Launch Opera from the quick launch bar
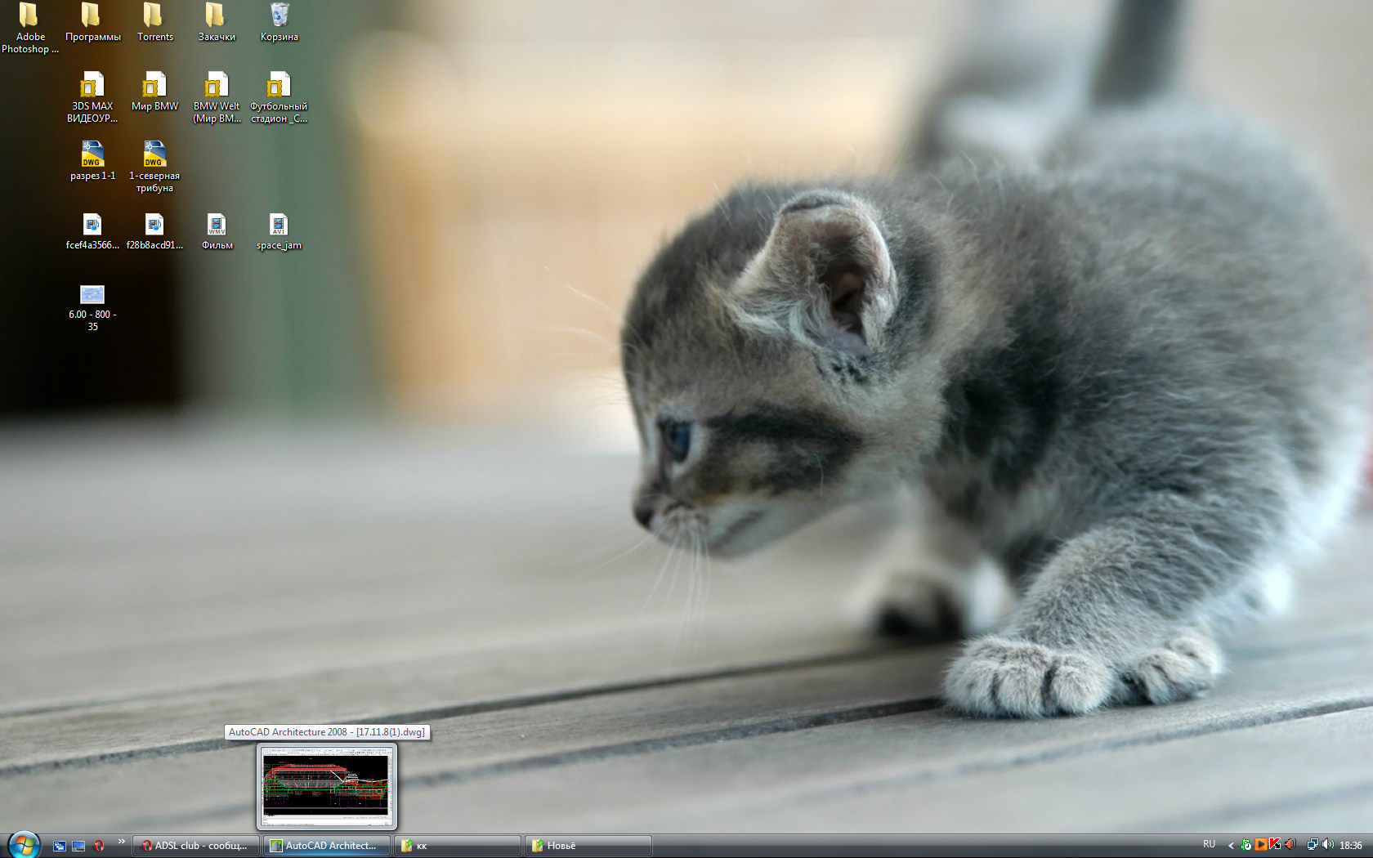This screenshot has width=1373, height=858. tap(99, 846)
